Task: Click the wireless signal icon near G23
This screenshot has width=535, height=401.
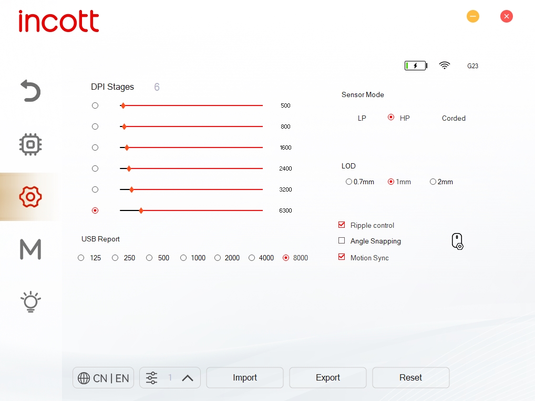Action: (x=445, y=66)
